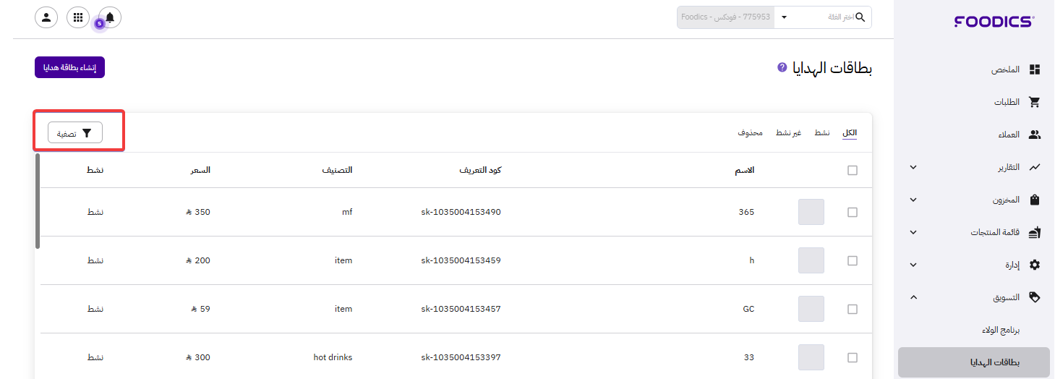The height and width of the screenshot is (379, 1055).
Task: Click the help question mark icon
Action: click(782, 67)
